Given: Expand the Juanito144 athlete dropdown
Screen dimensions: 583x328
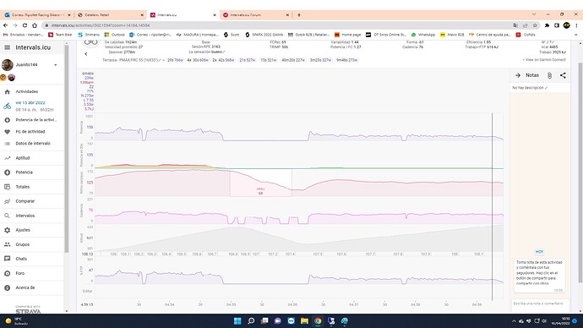Looking at the screenshot, I should (56, 65).
